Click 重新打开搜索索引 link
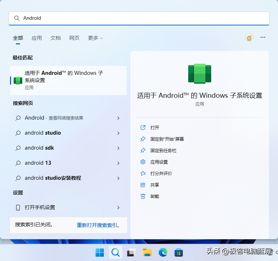The image size is (278, 261). 98,225
